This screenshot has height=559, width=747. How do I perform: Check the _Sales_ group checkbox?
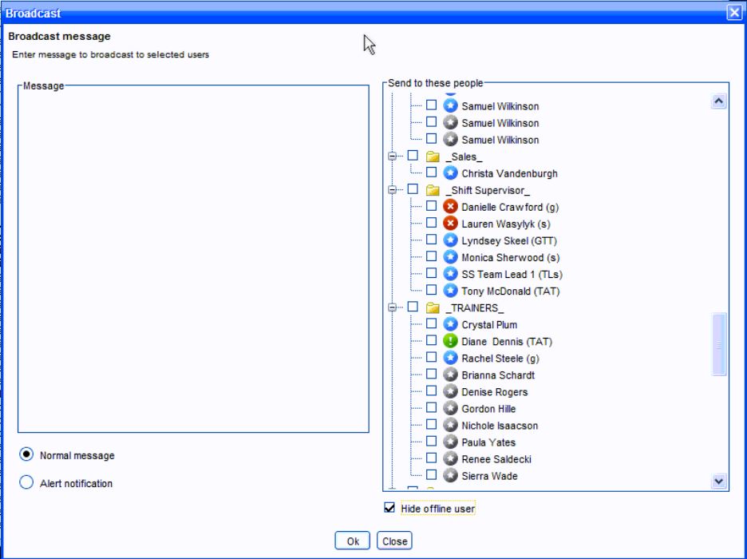point(413,156)
